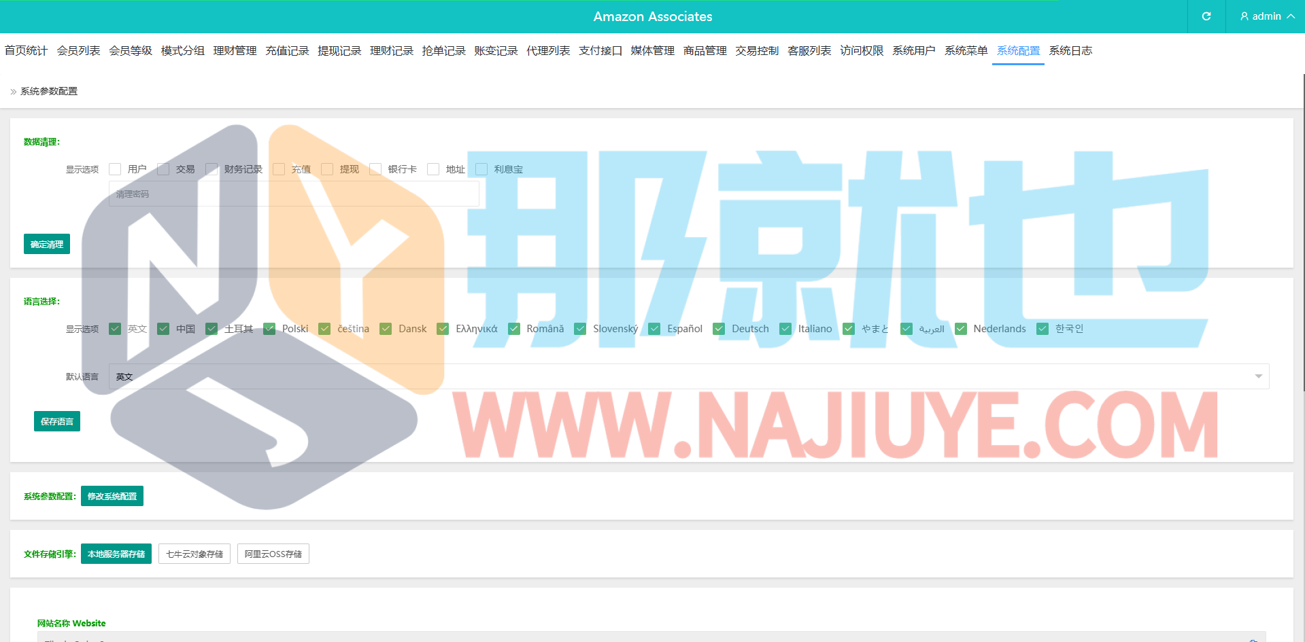Choose the 阿里云OSS存储 storage option
Viewport: 1305px width, 642px height.
tap(273, 554)
